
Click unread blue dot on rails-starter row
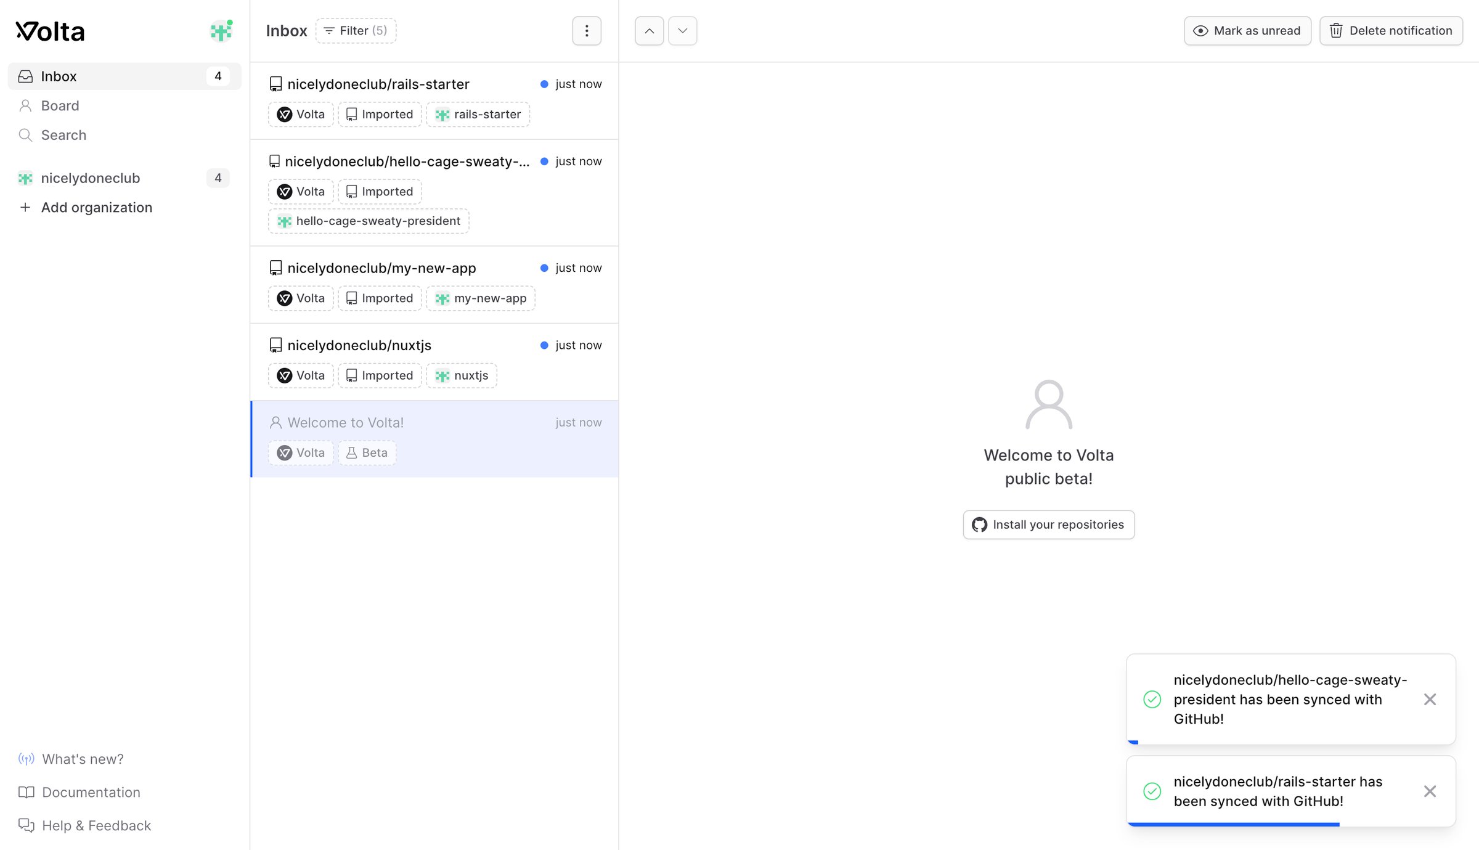(544, 84)
